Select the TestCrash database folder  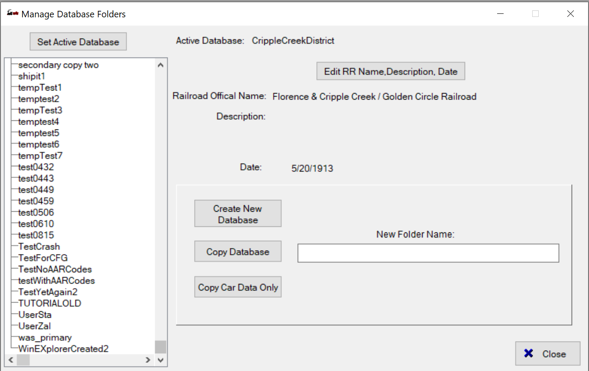(39, 246)
